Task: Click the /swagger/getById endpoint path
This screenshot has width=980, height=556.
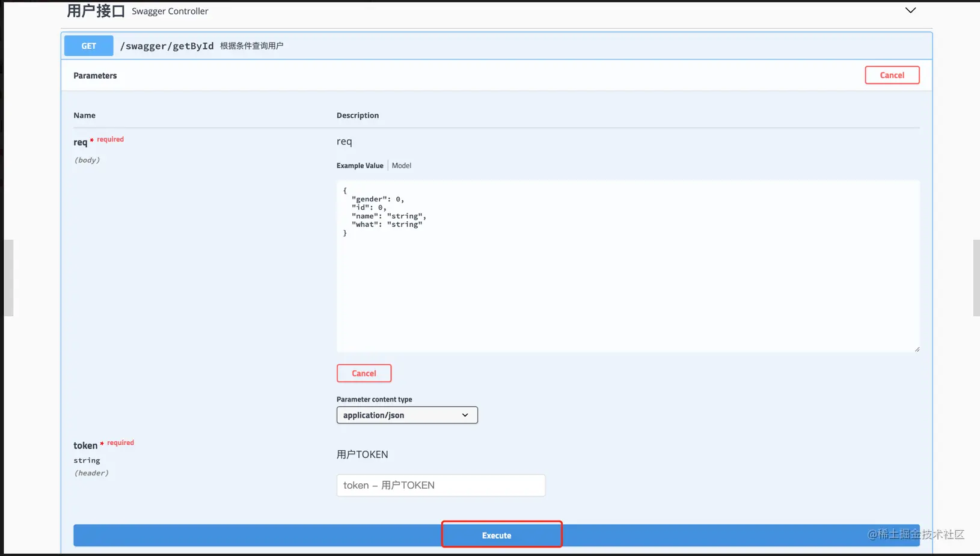Action: [x=167, y=46]
